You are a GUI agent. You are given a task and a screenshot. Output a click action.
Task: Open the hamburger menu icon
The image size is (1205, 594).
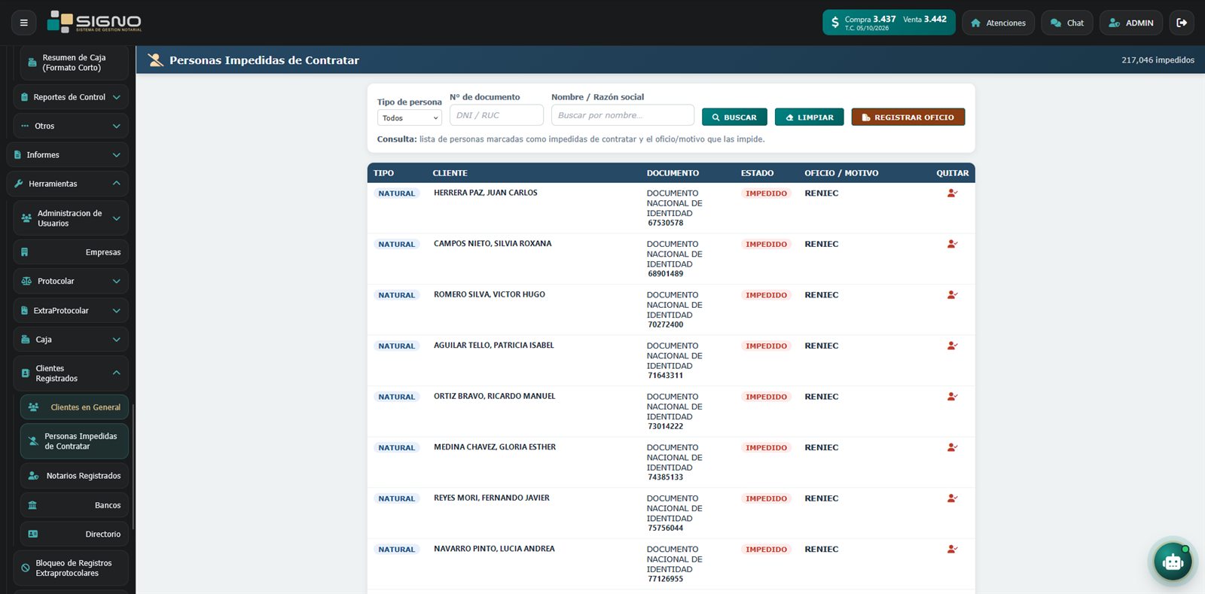pyautogui.click(x=23, y=23)
